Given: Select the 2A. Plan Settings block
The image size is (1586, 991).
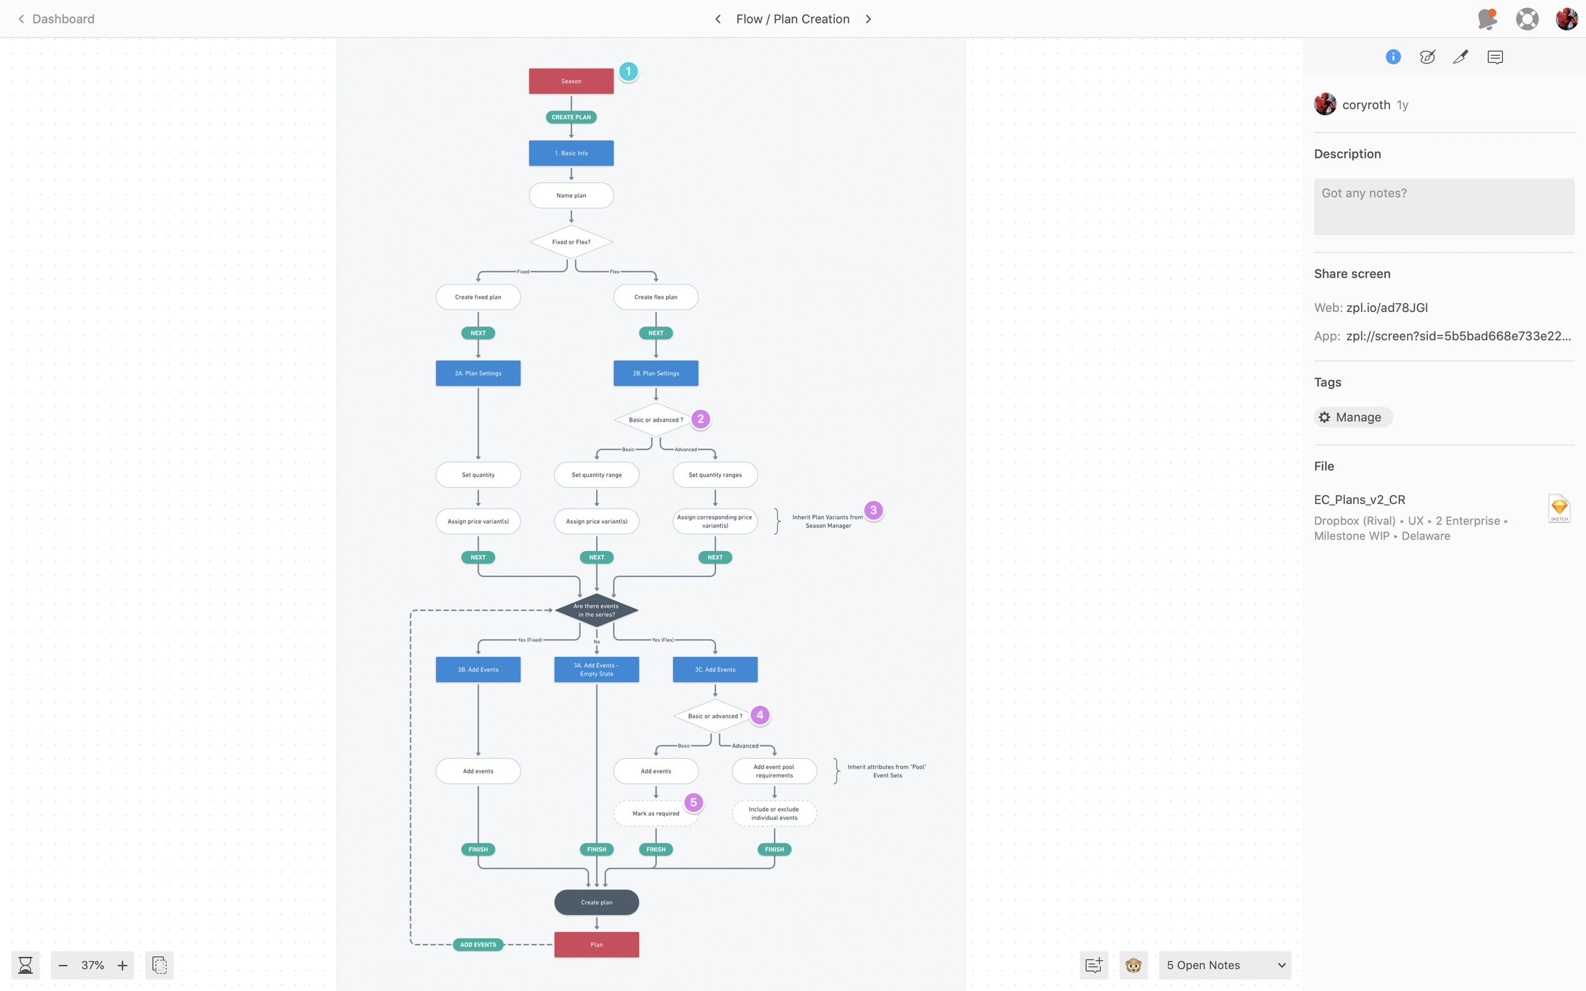Looking at the screenshot, I should click(478, 373).
